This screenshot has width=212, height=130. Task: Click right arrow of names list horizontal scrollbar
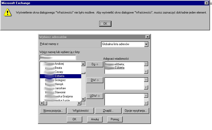[79, 103]
